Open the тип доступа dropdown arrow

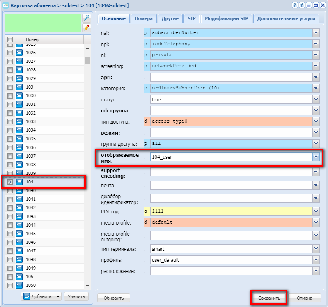(x=316, y=121)
